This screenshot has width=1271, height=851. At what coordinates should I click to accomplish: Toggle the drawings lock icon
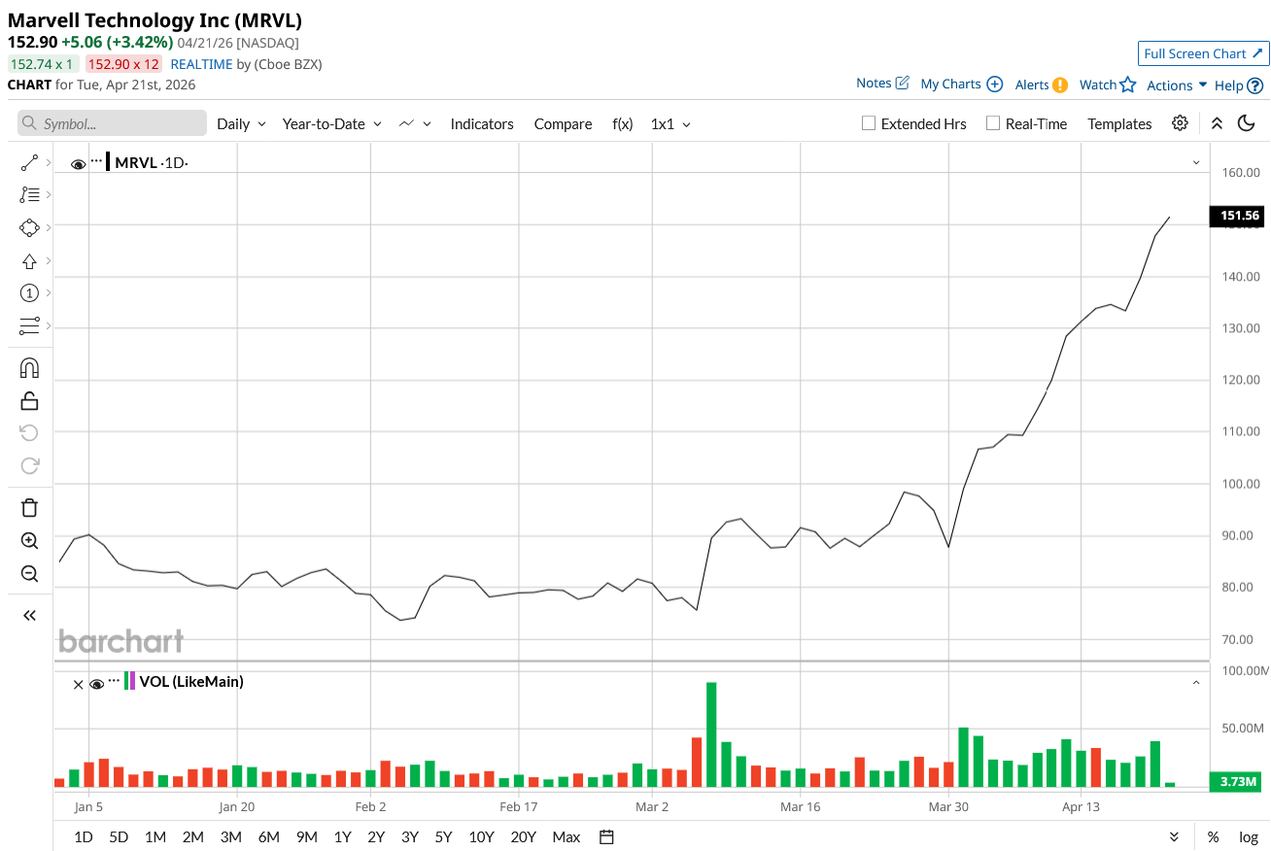click(x=29, y=400)
